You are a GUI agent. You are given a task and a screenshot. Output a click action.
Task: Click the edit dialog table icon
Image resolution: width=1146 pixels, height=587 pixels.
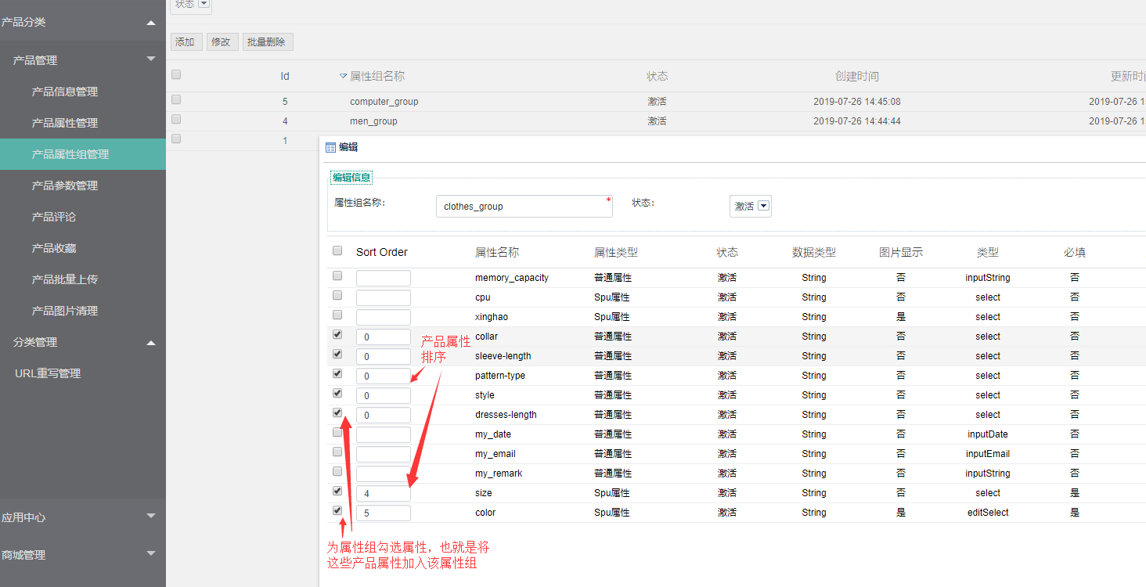tap(330, 147)
